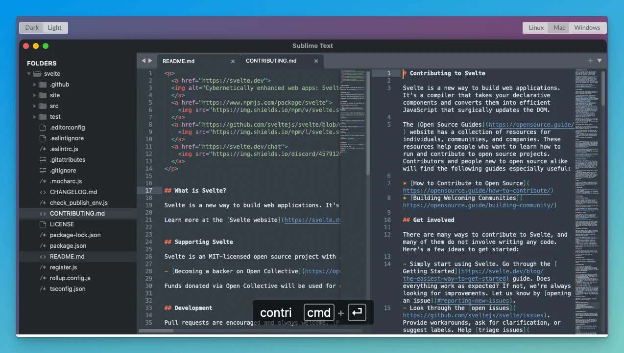This screenshot has width=624, height=353.
Task: Expand the .github folder
Action: [35, 85]
